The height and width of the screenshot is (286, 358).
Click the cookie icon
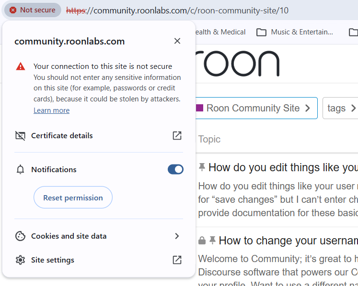click(x=20, y=236)
